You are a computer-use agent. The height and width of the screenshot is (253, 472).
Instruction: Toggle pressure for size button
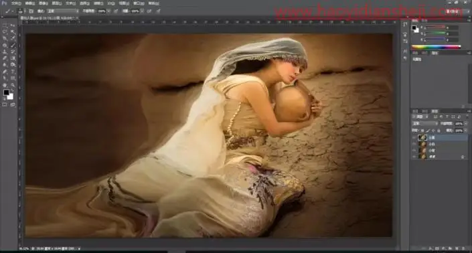[158, 11]
